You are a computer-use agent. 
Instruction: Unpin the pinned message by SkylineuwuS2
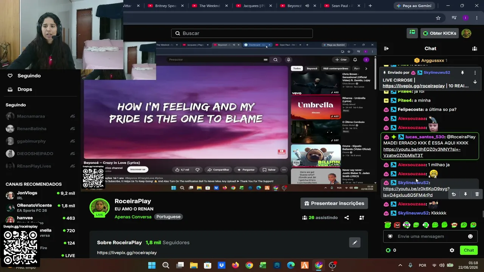[462, 73]
